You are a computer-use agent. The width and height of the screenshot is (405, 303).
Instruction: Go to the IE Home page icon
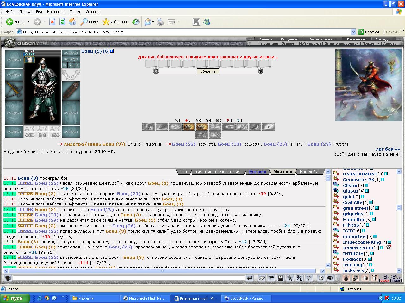(x=72, y=22)
